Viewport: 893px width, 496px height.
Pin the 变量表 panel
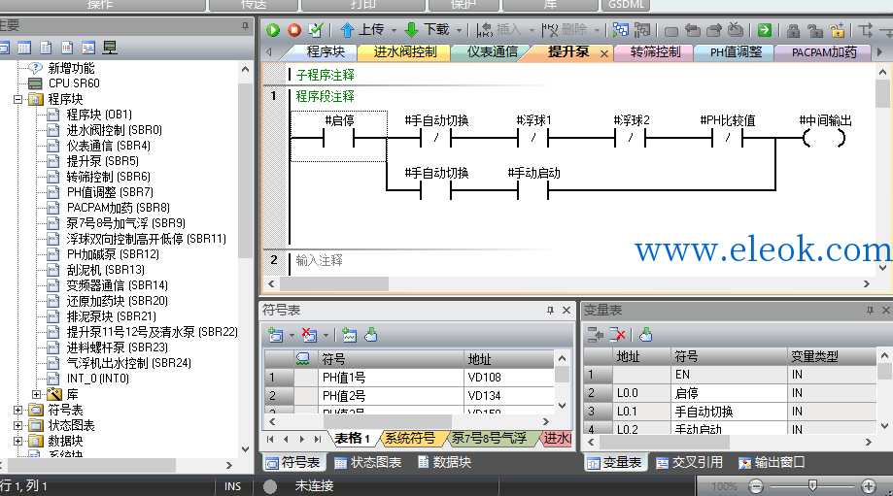point(870,310)
